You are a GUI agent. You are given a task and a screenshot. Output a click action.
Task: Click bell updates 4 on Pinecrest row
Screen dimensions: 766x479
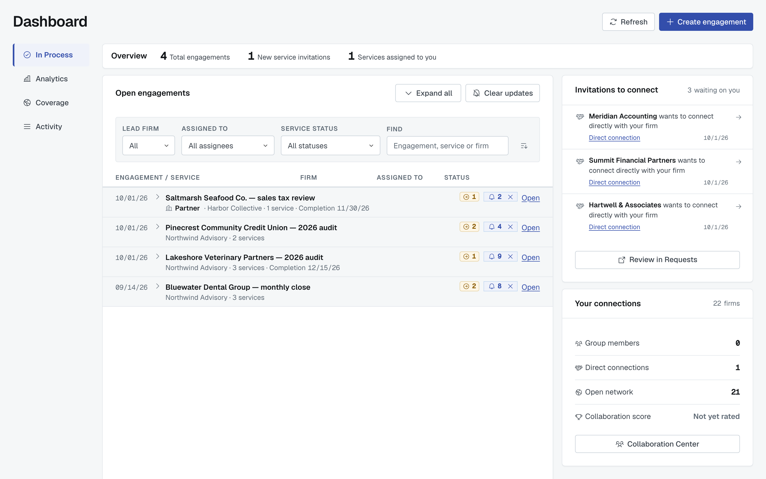[x=495, y=226]
